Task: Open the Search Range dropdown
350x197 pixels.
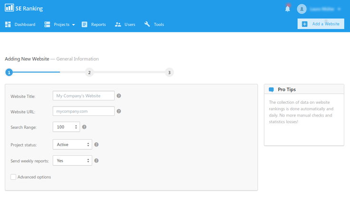Action: [x=66, y=127]
